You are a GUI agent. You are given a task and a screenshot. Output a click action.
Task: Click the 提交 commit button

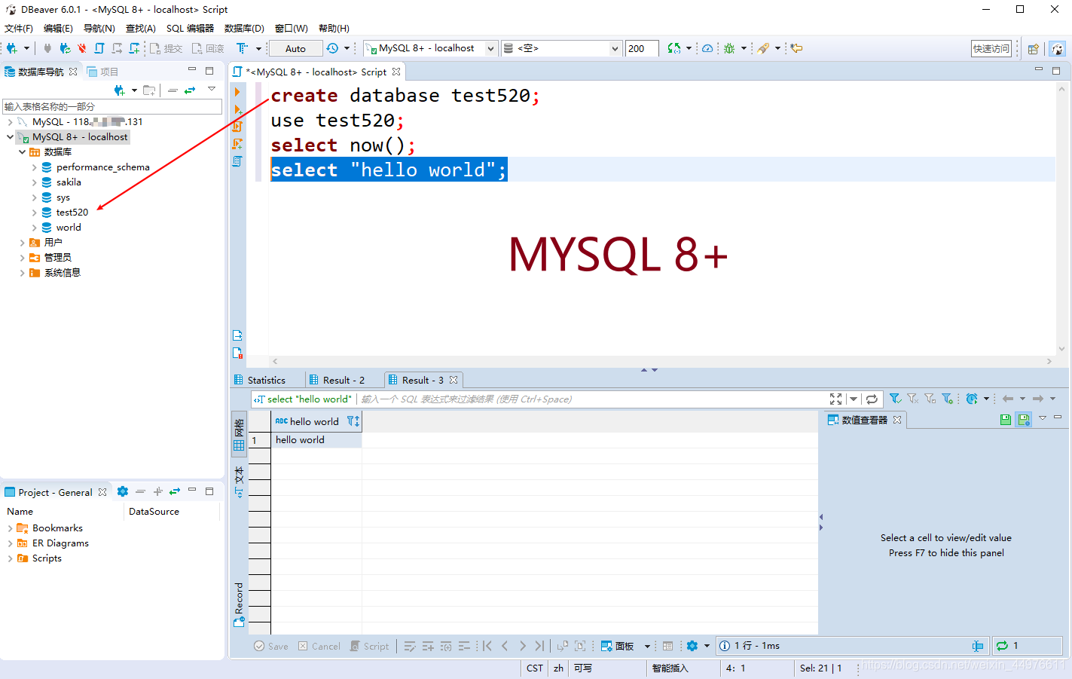click(166, 48)
